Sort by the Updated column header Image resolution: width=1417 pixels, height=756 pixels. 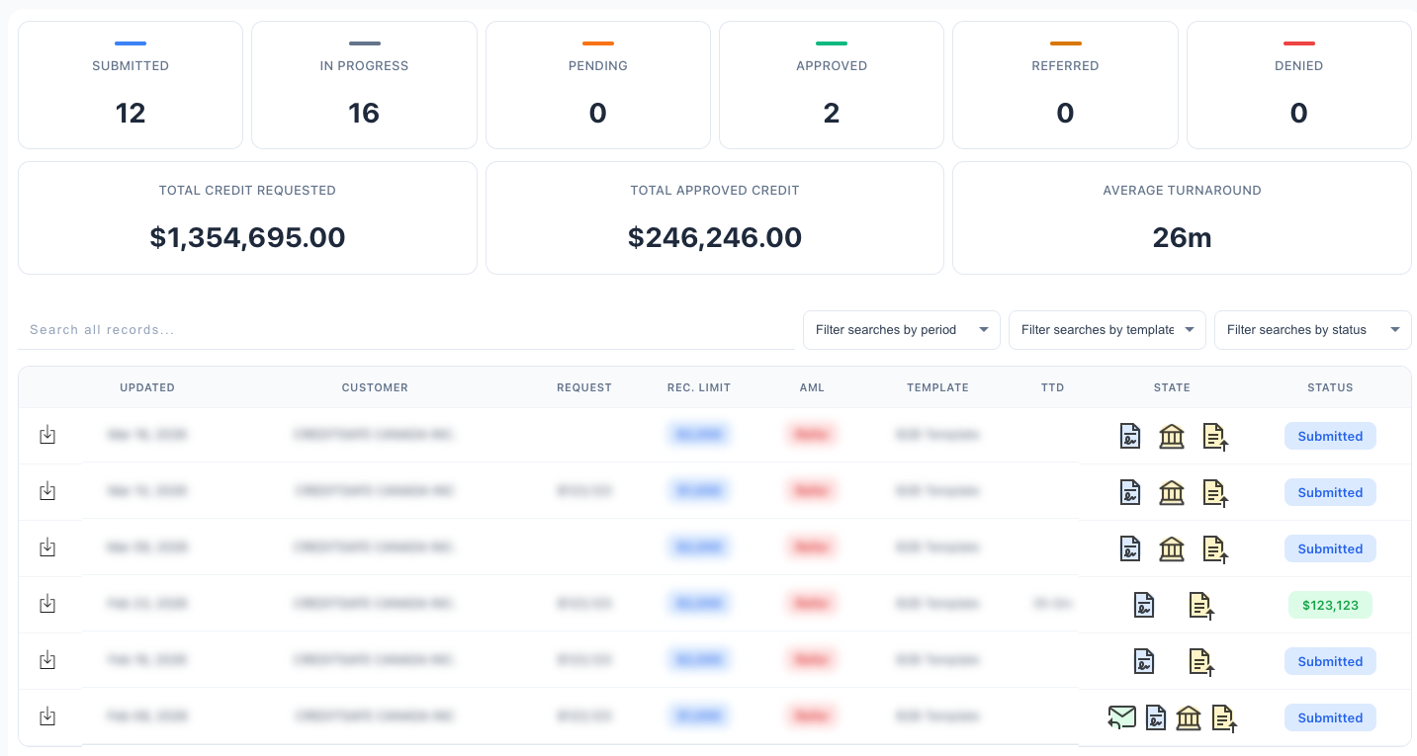[147, 387]
